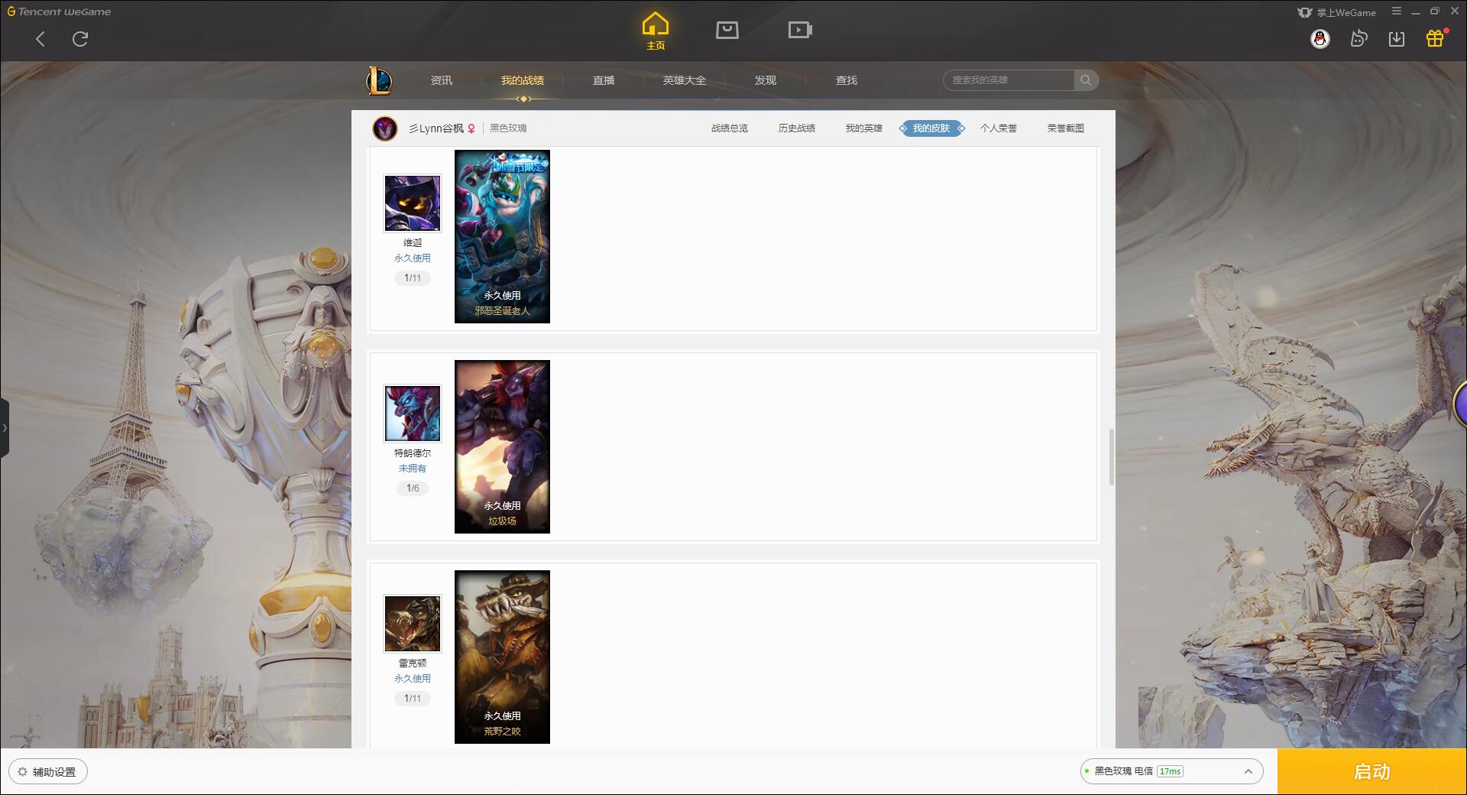
Task: Go back with the left arrow icon
Action: (40, 39)
